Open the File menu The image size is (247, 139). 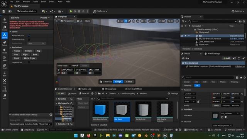coord(11,2)
